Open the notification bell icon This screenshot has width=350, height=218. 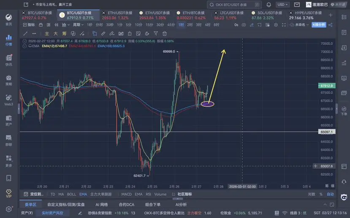(269, 5)
